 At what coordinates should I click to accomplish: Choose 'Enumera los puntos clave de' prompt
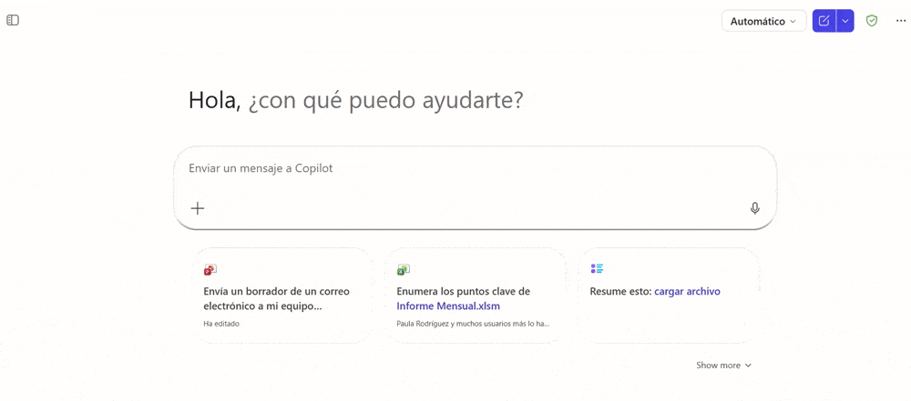(463, 291)
